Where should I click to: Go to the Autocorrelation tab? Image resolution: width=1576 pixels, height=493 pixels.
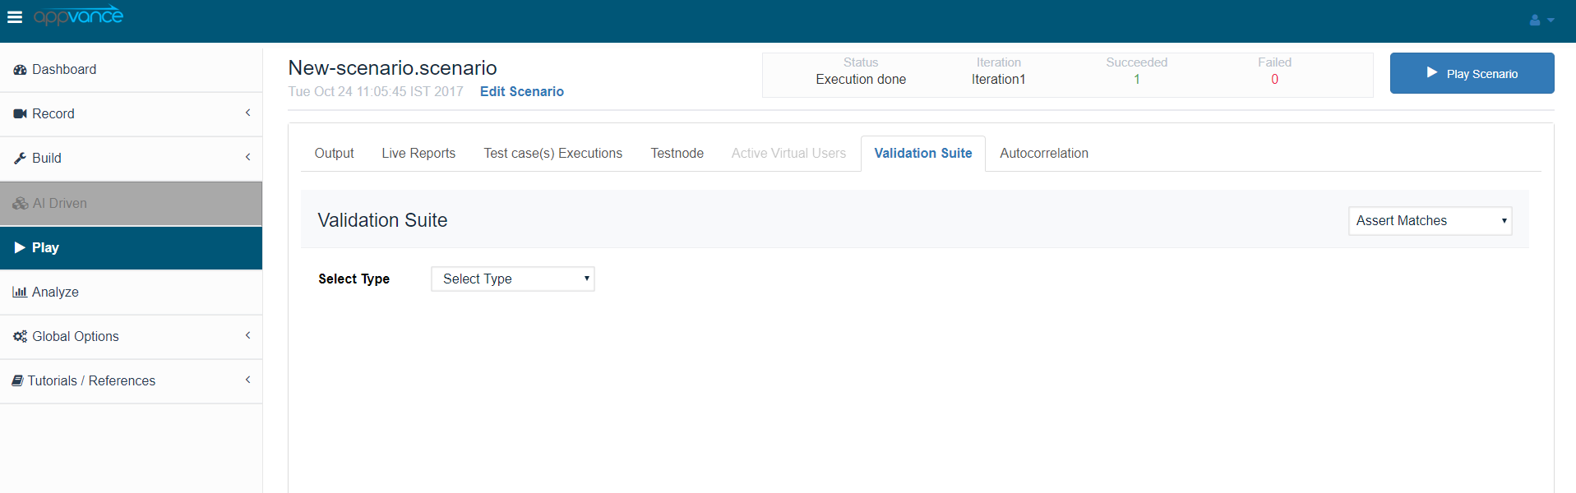(1043, 154)
